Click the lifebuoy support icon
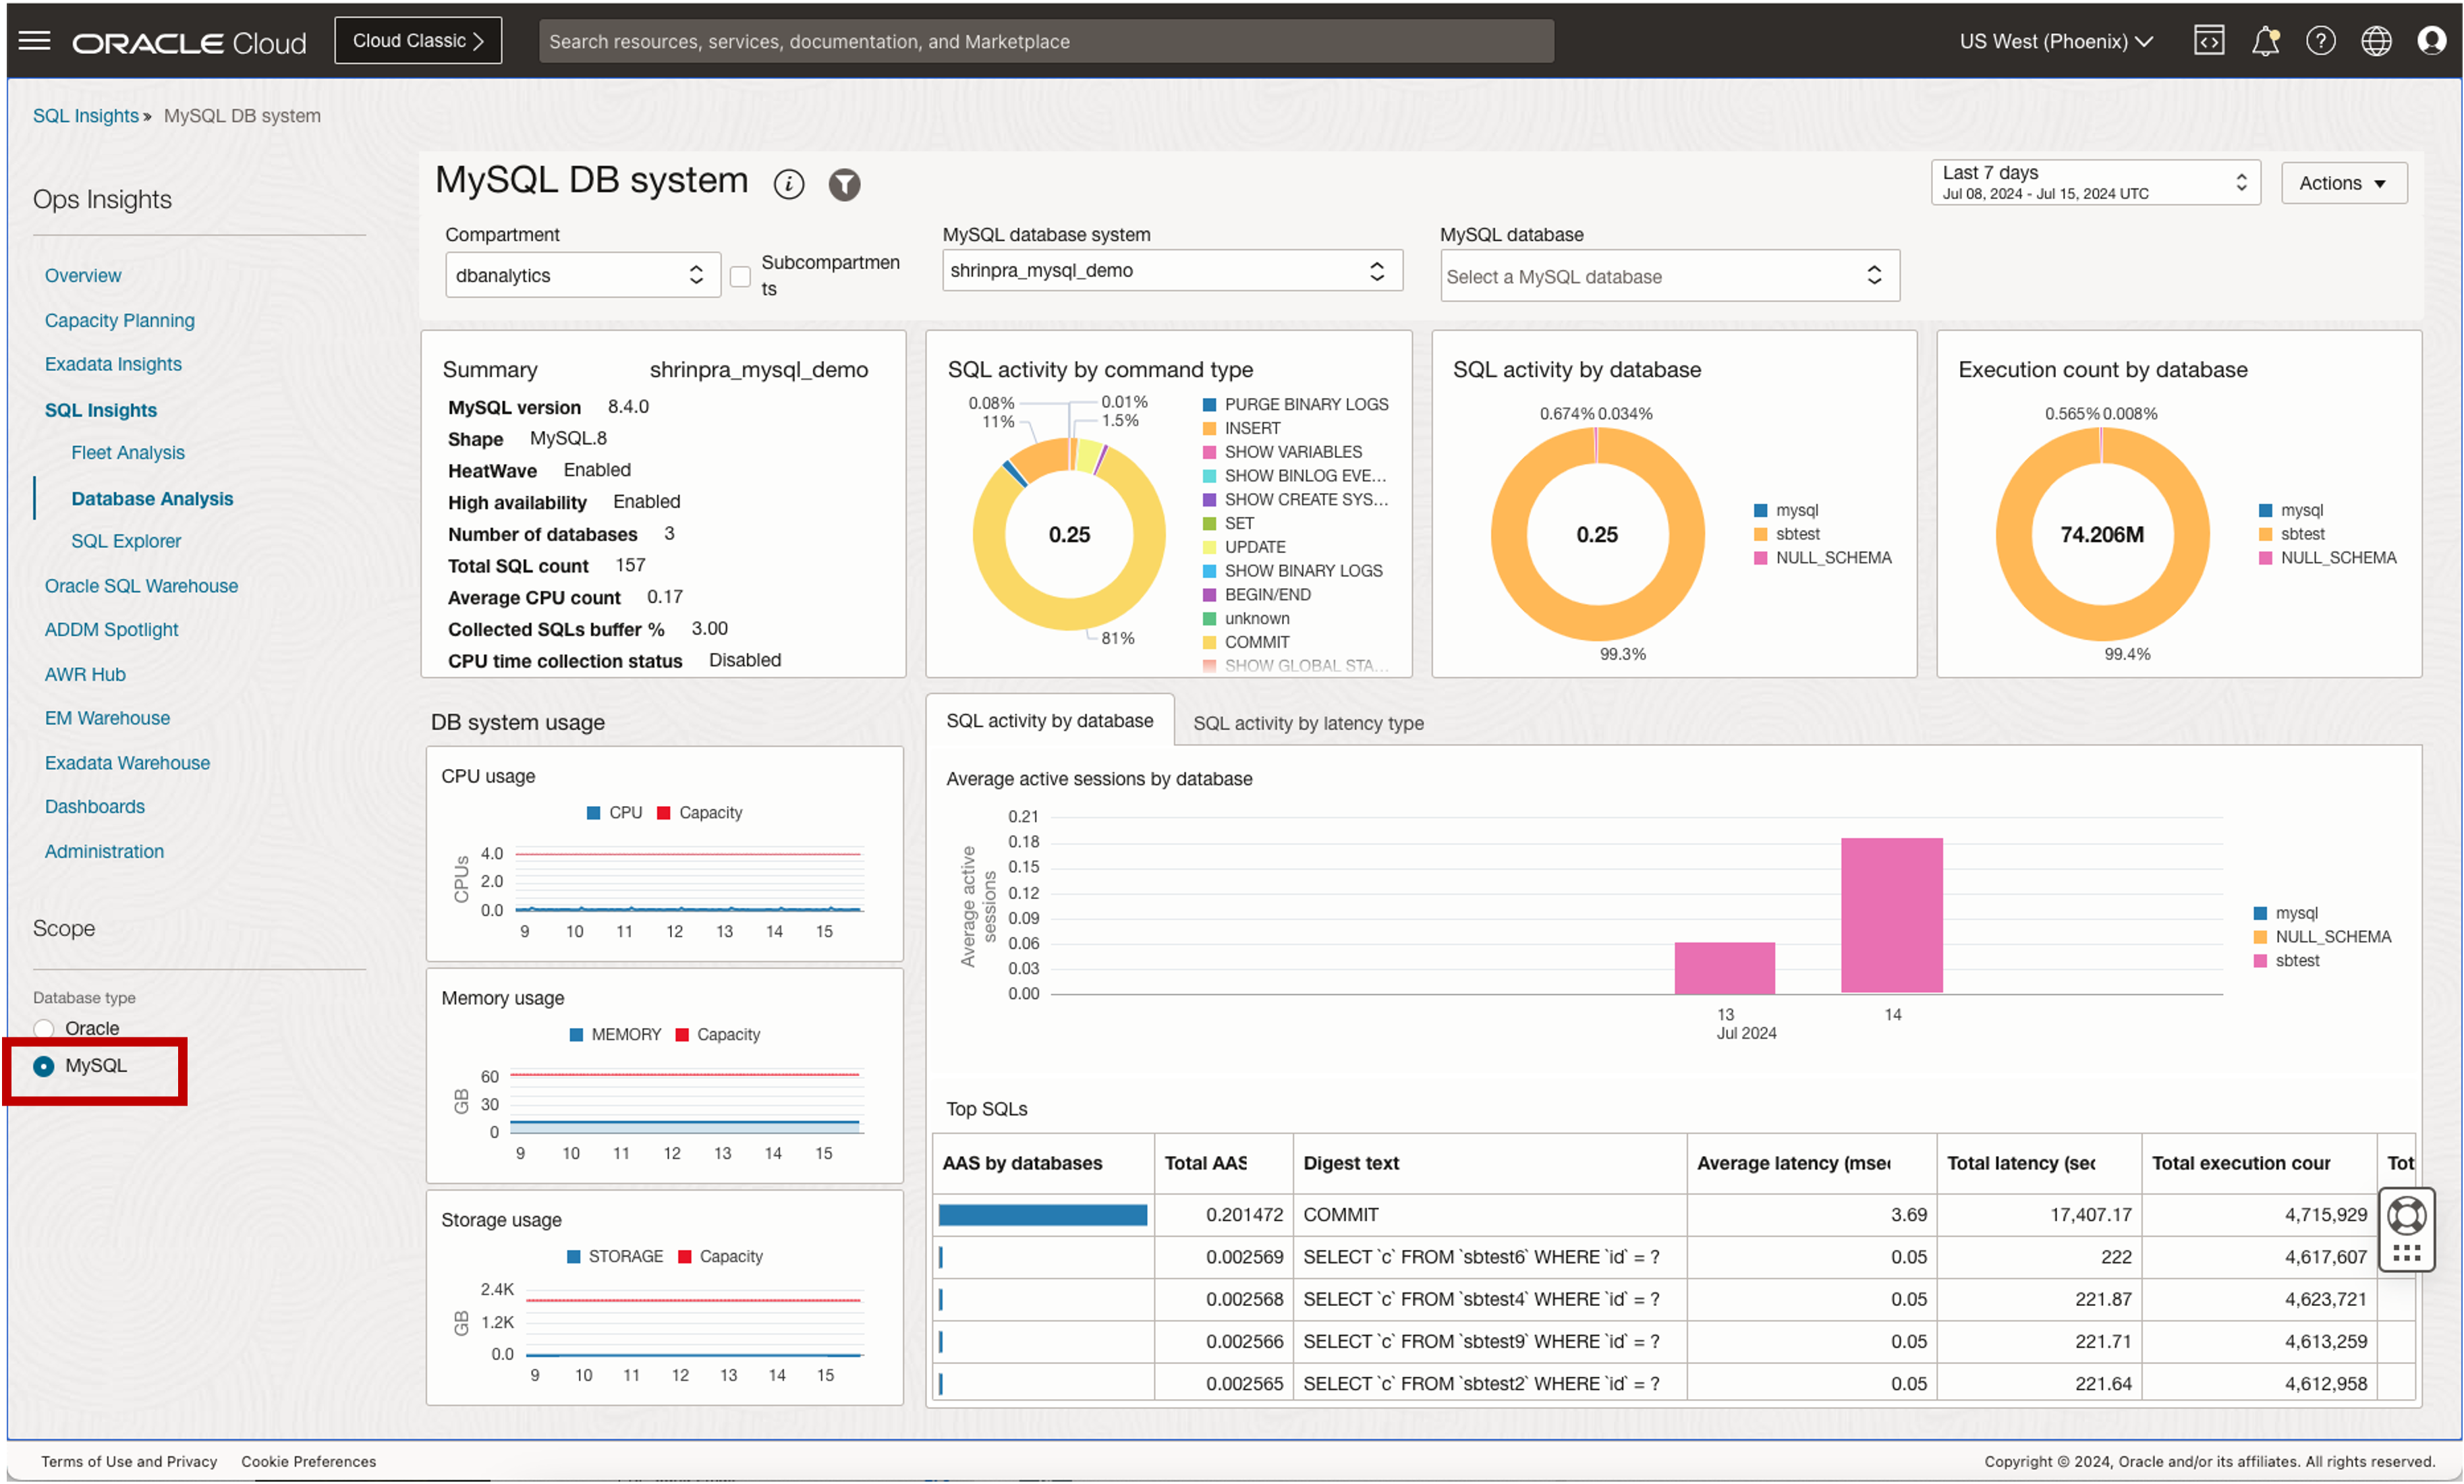Screen dimensions: 2464x1484 [x=2406, y=1215]
